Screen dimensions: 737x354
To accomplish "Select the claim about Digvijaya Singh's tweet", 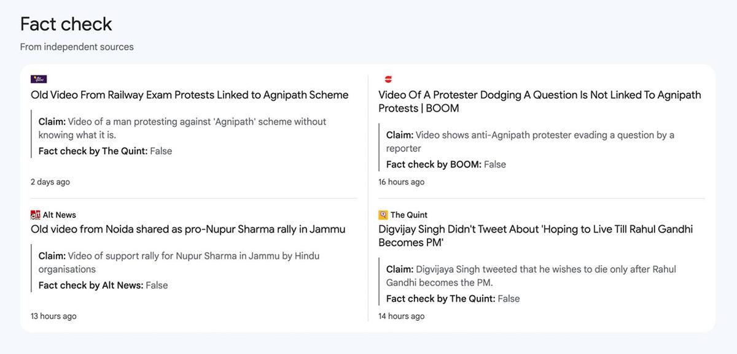I will click(531, 275).
